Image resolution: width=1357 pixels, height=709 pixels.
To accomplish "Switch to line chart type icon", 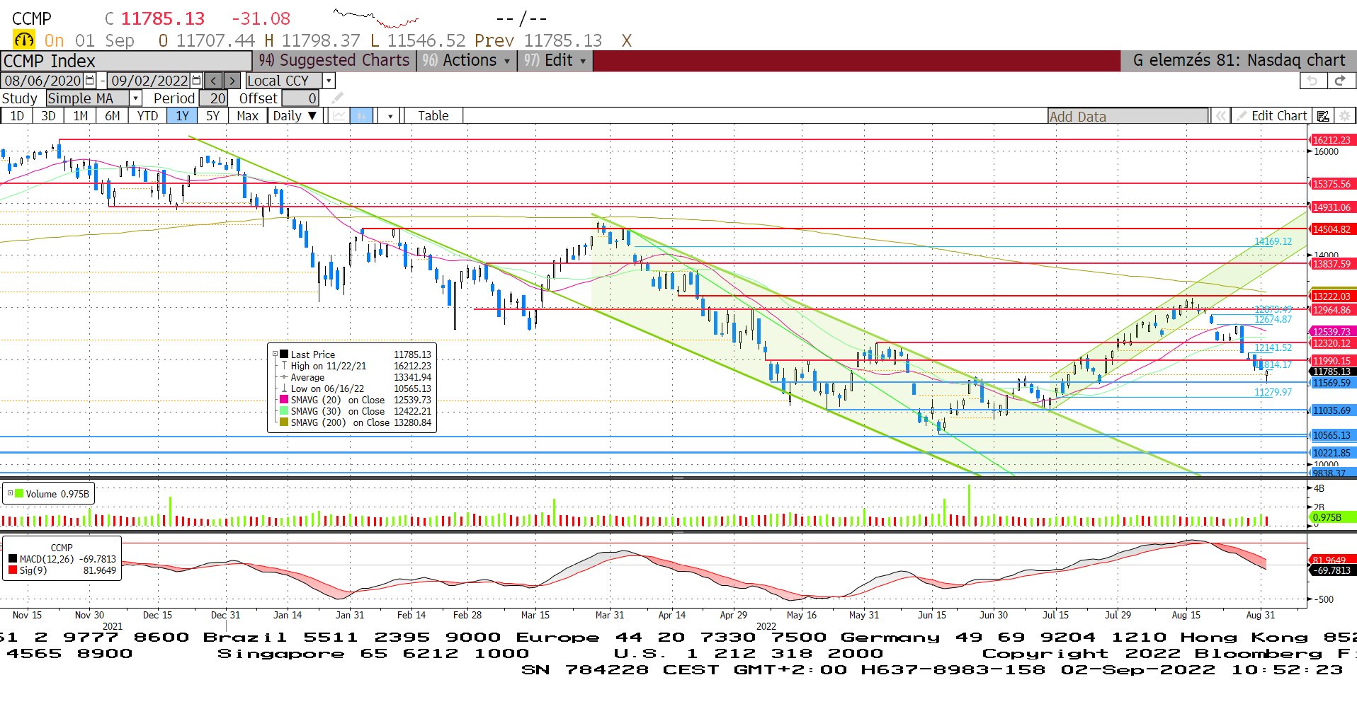I will point(340,116).
